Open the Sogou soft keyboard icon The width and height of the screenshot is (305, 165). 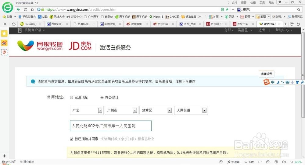[x=288, y=82]
